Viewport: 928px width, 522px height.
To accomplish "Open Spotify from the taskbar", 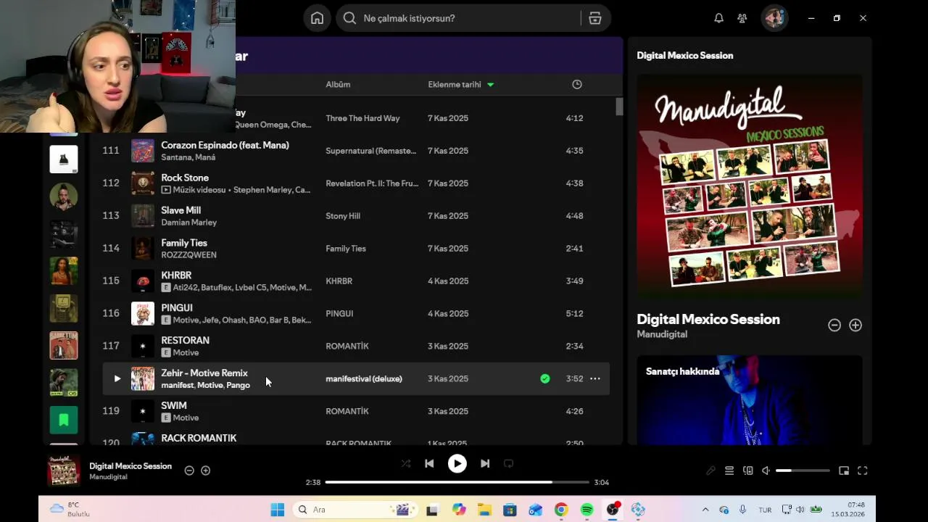I will pos(587,510).
